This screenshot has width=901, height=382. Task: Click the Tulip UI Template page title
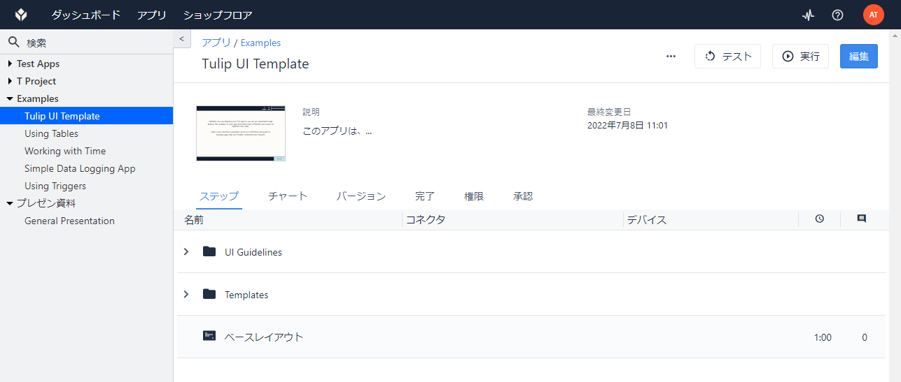(x=256, y=64)
